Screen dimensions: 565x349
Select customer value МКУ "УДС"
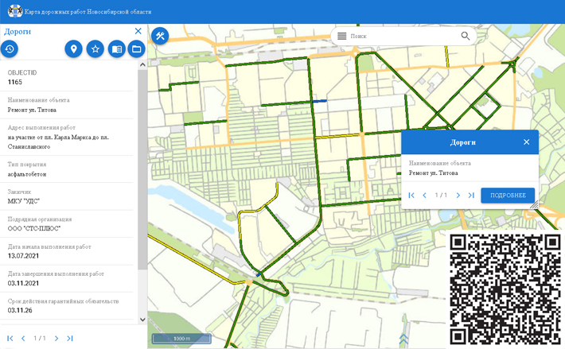click(23, 201)
